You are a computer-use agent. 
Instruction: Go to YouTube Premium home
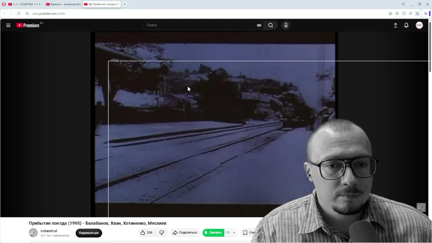(x=28, y=25)
